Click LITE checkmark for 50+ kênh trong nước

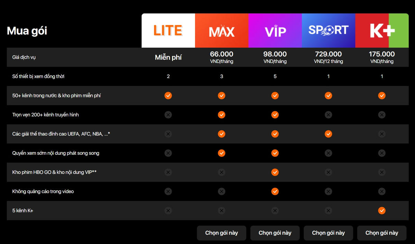(168, 95)
